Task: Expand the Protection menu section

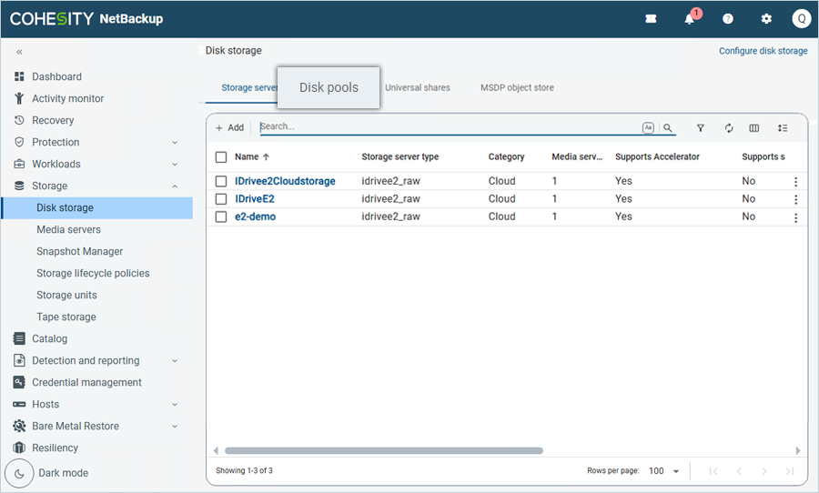Action: pos(175,142)
